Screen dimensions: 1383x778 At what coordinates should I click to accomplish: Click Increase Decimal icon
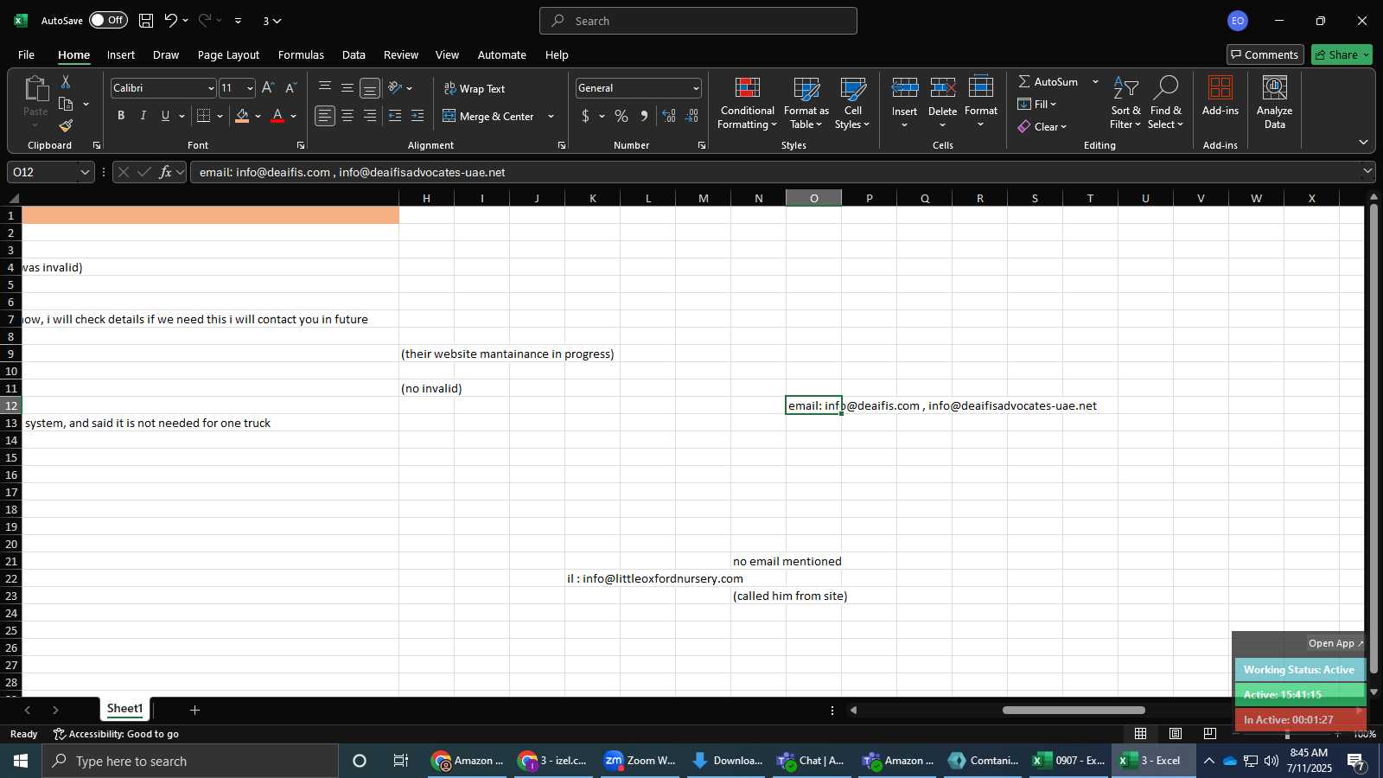(669, 116)
